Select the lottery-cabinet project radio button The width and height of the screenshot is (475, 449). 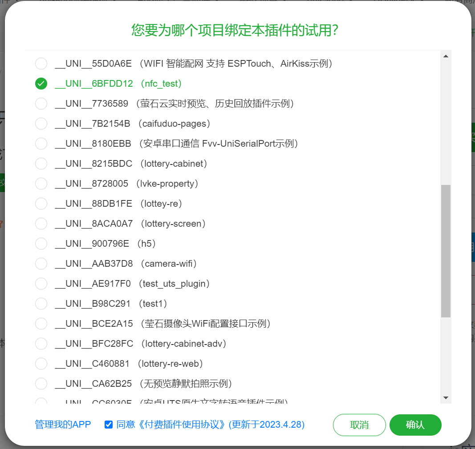(41, 164)
